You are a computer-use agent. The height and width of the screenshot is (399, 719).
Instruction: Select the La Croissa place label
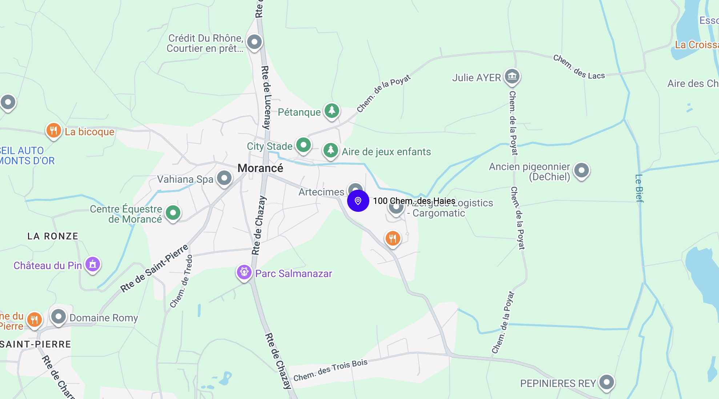[697, 45]
